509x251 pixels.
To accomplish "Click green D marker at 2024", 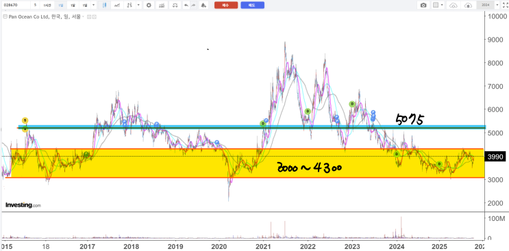I will [397, 154].
